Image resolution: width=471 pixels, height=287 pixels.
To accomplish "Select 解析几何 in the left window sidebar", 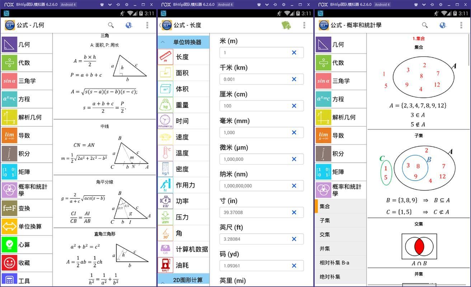I will point(27,117).
